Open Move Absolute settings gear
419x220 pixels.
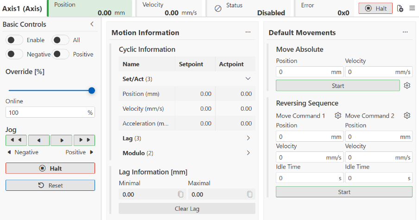point(407,86)
